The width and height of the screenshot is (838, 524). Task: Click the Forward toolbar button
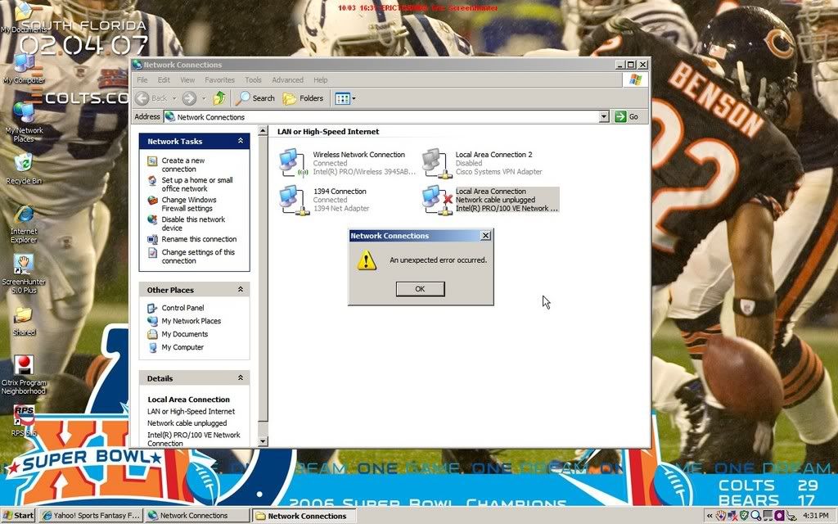tap(189, 98)
